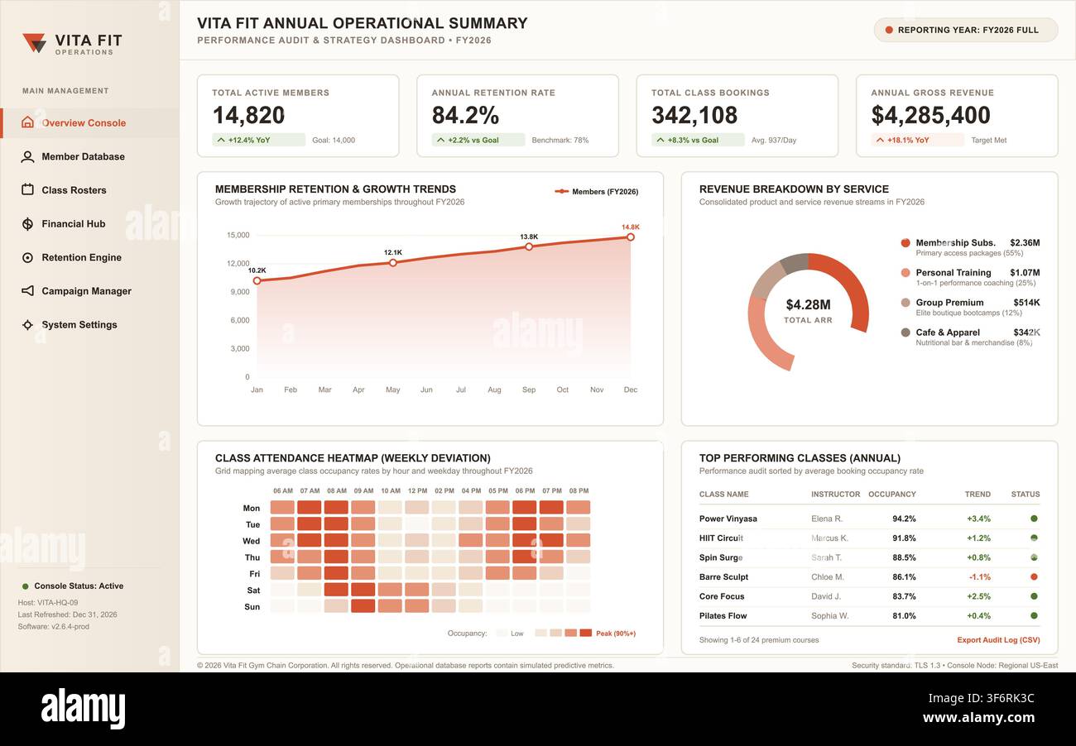Click the Member Database person icon

pyautogui.click(x=27, y=156)
